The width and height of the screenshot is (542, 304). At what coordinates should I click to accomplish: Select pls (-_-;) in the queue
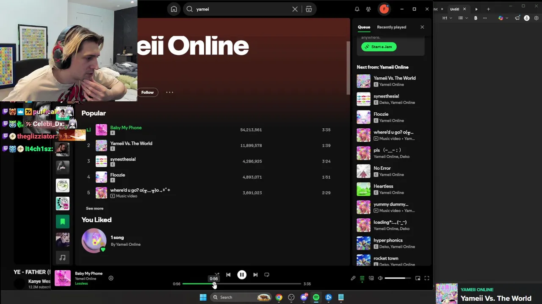click(x=390, y=153)
